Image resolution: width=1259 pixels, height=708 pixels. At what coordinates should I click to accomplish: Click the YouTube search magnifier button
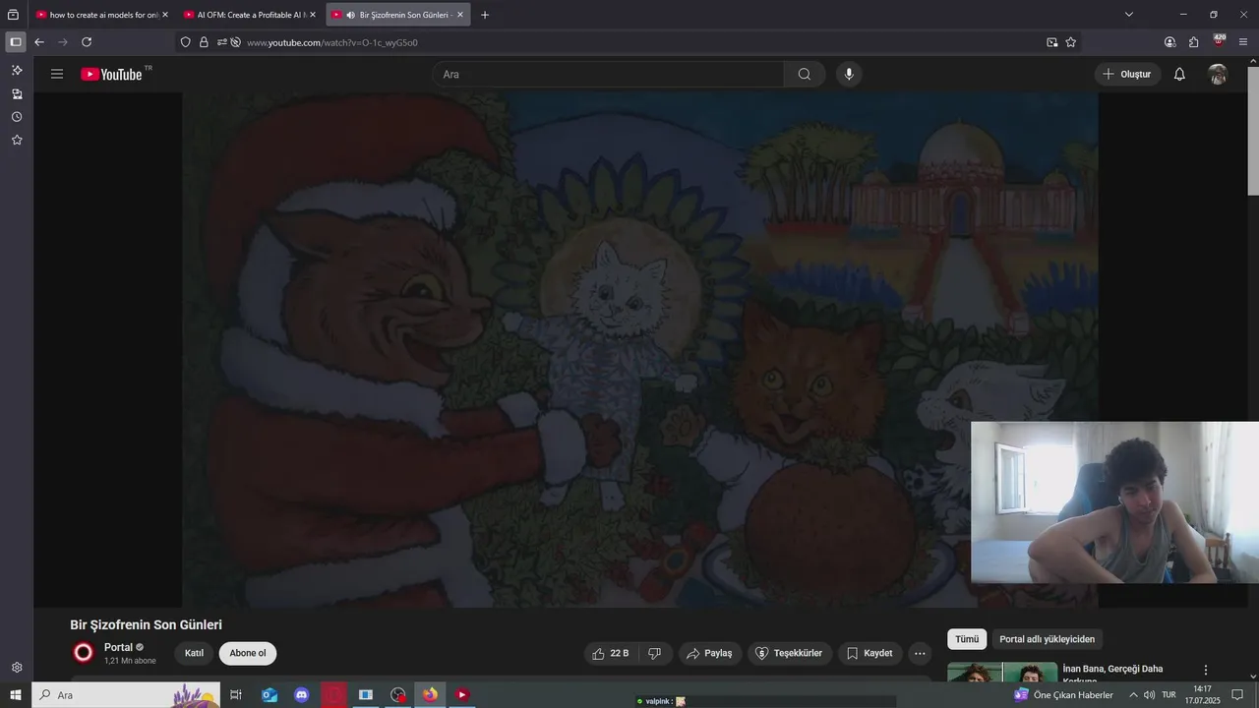coord(805,74)
